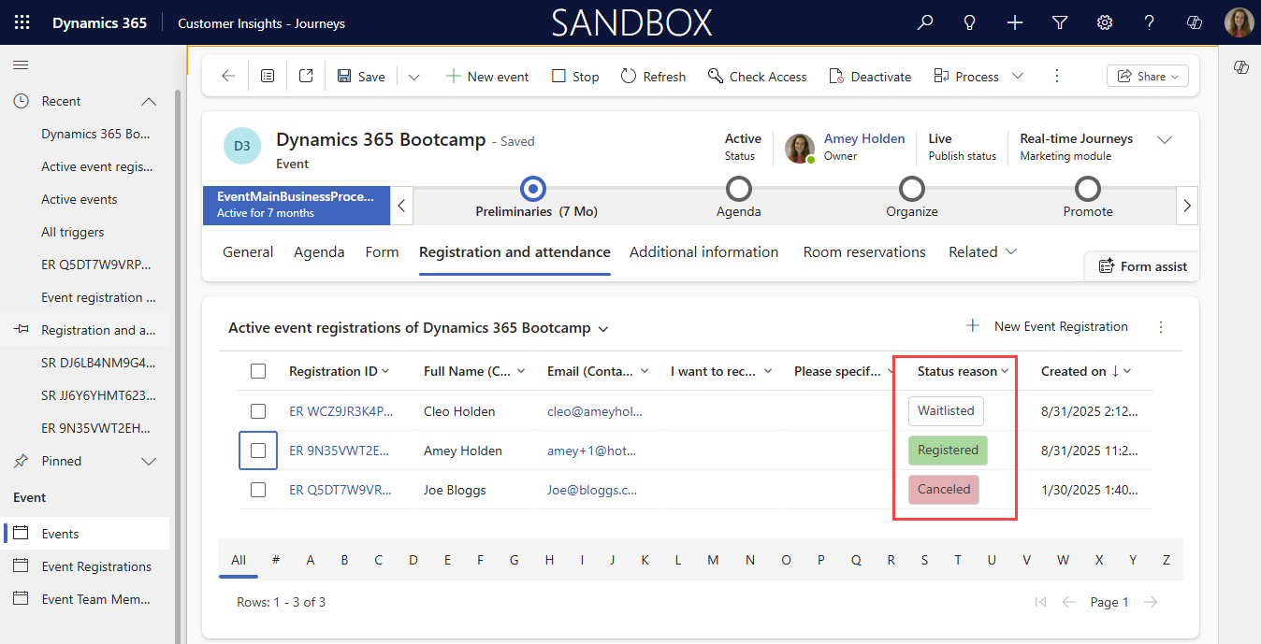The height and width of the screenshot is (644, 1261).
Task: Open Registration ID column menu
Action: click(385, 372)
